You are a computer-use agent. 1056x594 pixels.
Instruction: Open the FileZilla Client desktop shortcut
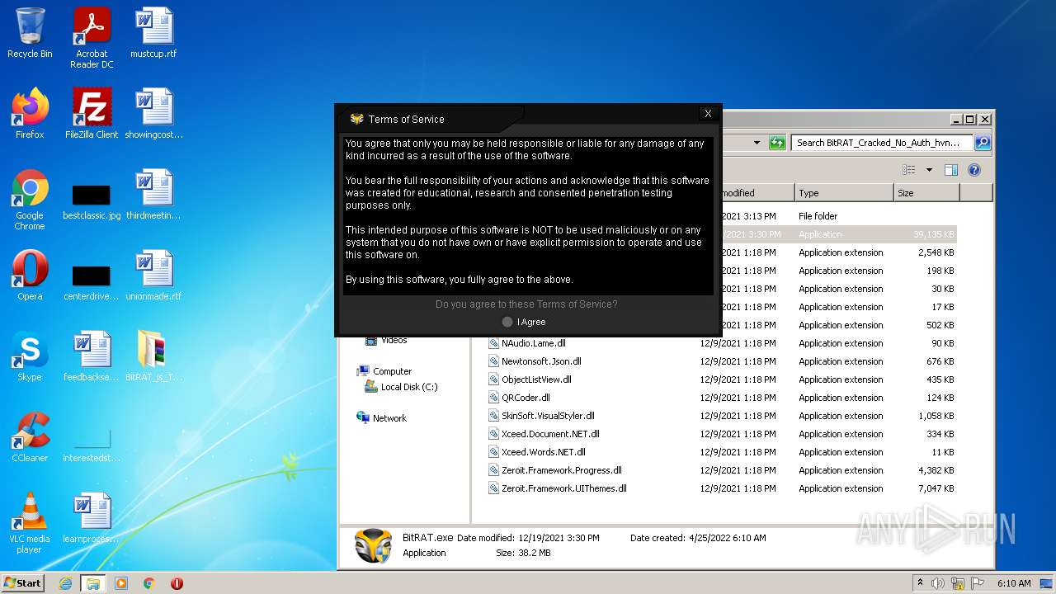(92, 114)
